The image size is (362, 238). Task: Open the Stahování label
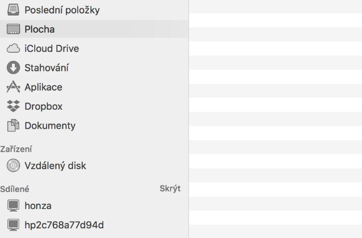[x=47, y=68]
